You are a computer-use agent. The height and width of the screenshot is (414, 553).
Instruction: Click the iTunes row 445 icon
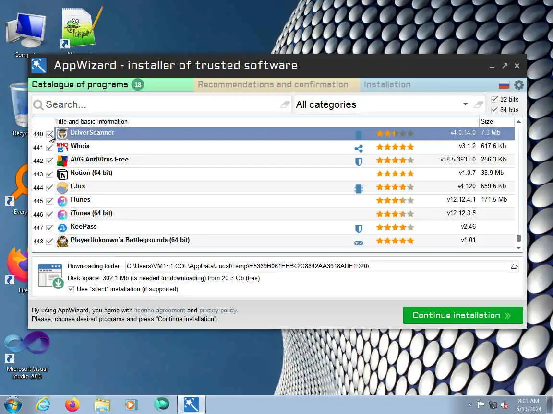[x=62, y=201]
